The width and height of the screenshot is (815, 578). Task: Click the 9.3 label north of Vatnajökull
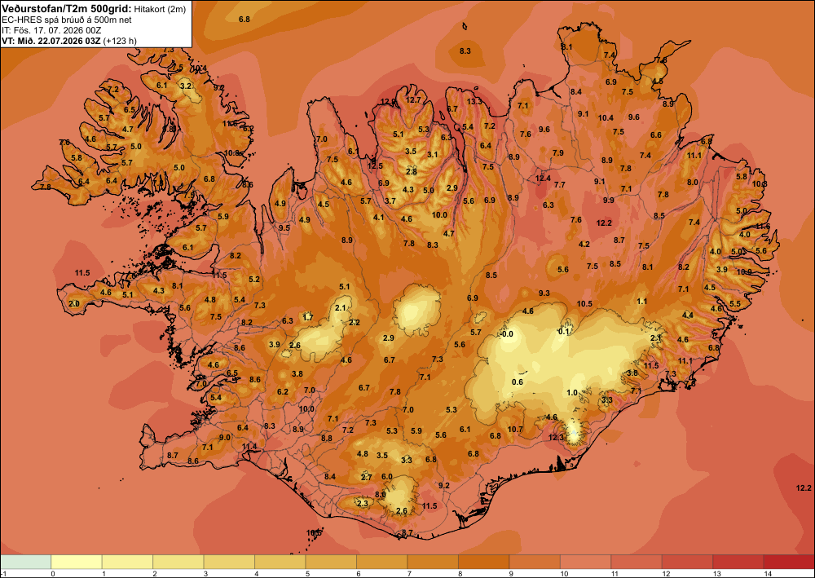click(x=544, y=293)
